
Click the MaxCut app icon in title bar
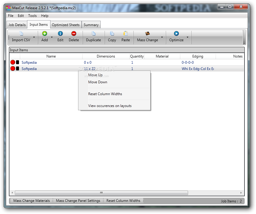coord(8,8)
